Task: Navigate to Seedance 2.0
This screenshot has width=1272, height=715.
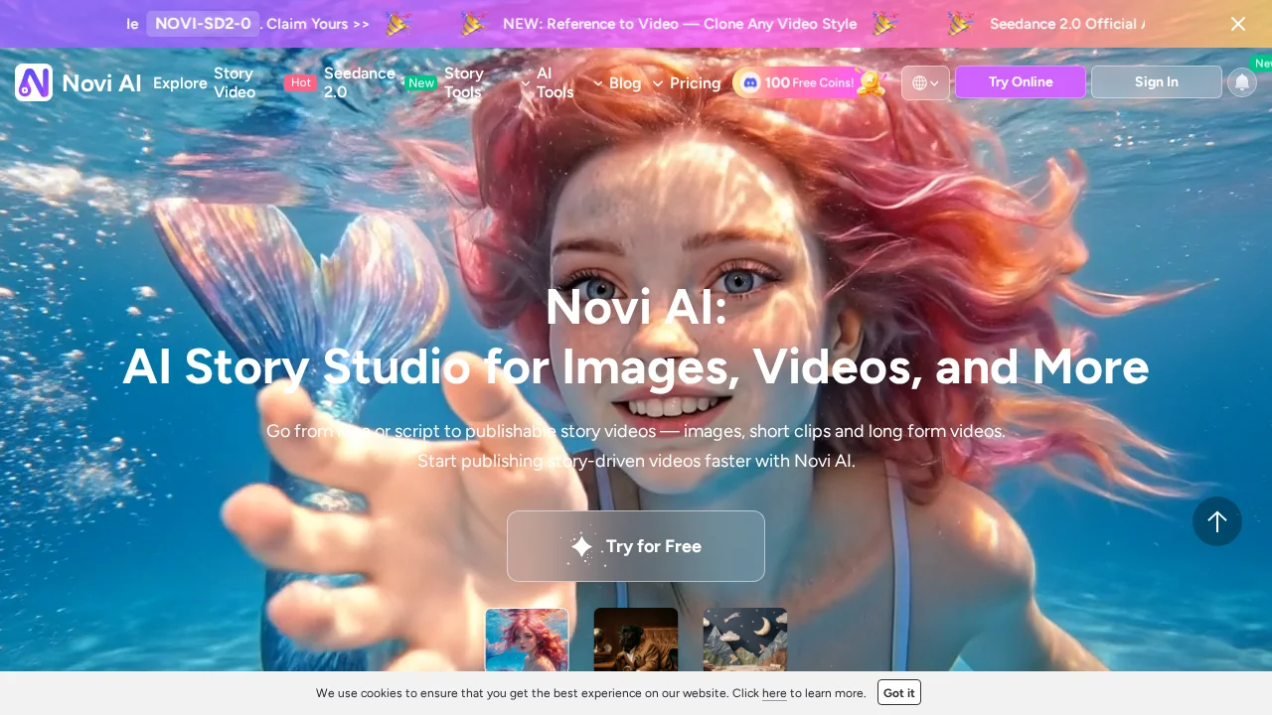Action: pos(360,83)
